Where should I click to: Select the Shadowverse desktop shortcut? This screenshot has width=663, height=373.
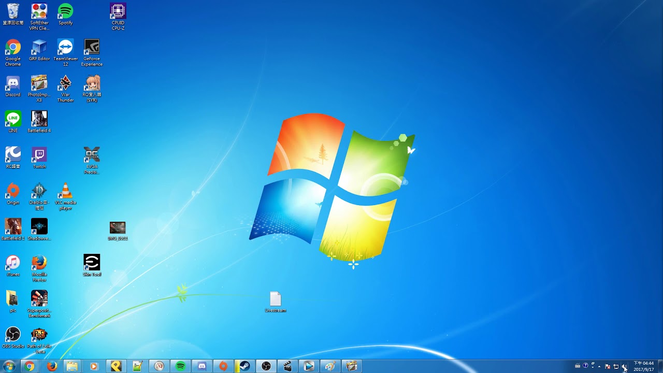39,229
